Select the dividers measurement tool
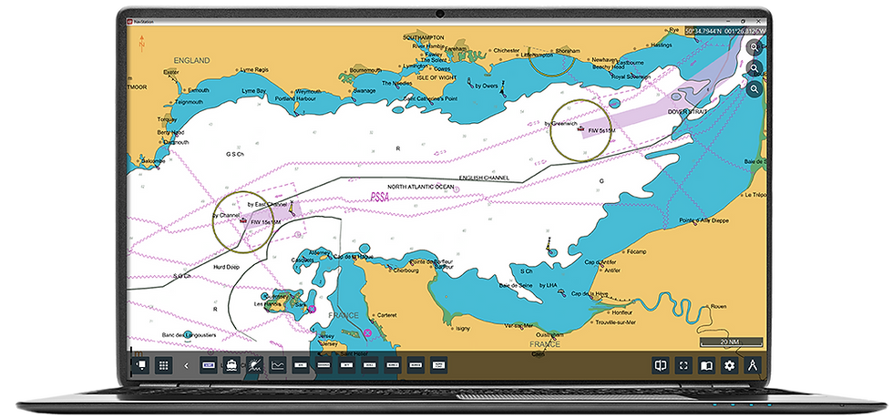 [x=753, y=365]
